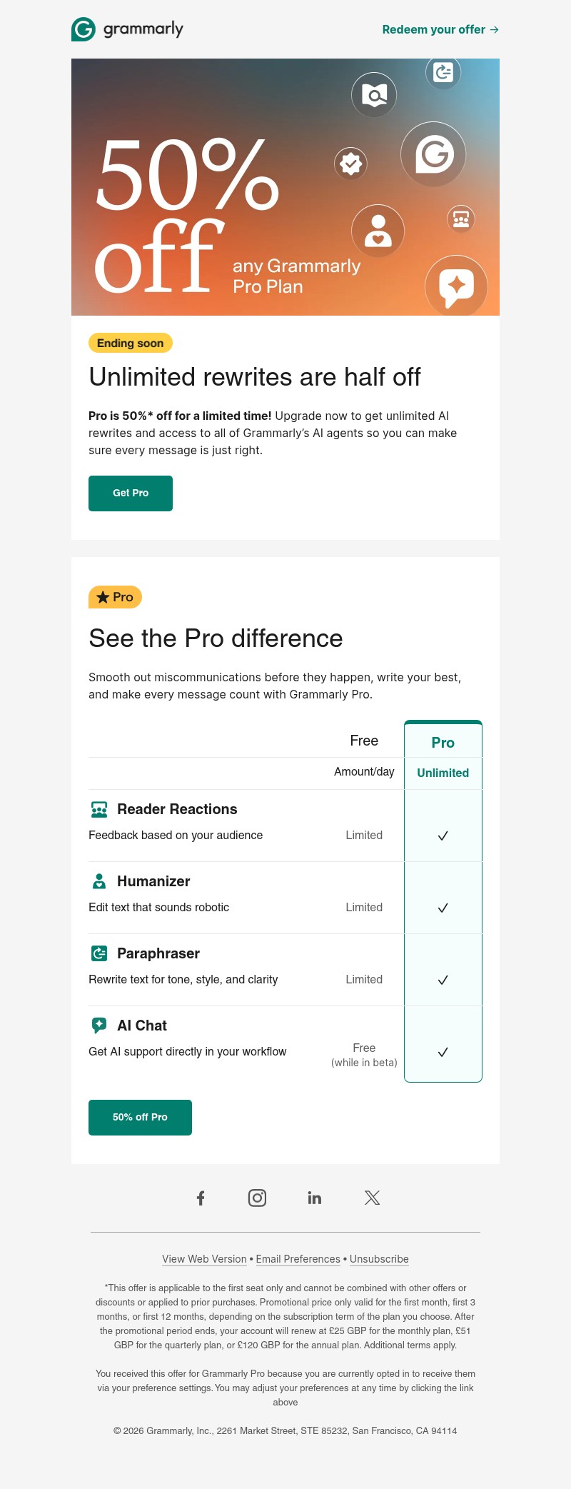Viewport: 571px width, 1489px height.
Task: Click the large Grammarly G in the banner
Action: tap(433, 154)
